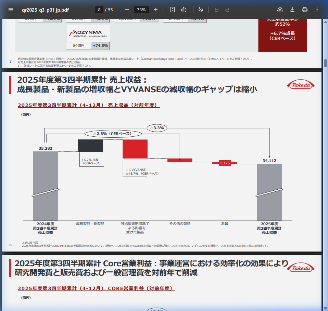Select the +6.7%成長 text in red box
This screenshot has width=328, height=311.
point(282,33)
